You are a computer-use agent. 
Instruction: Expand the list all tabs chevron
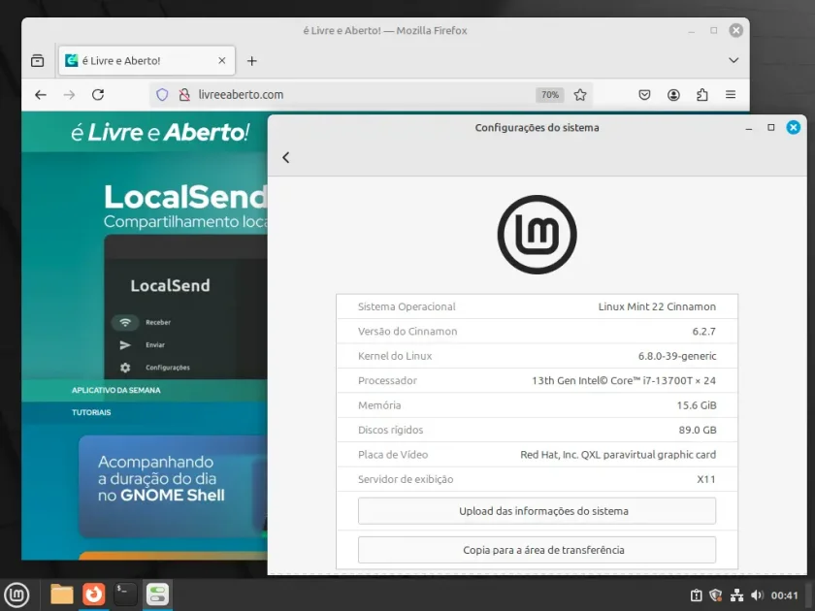point(733,60)
